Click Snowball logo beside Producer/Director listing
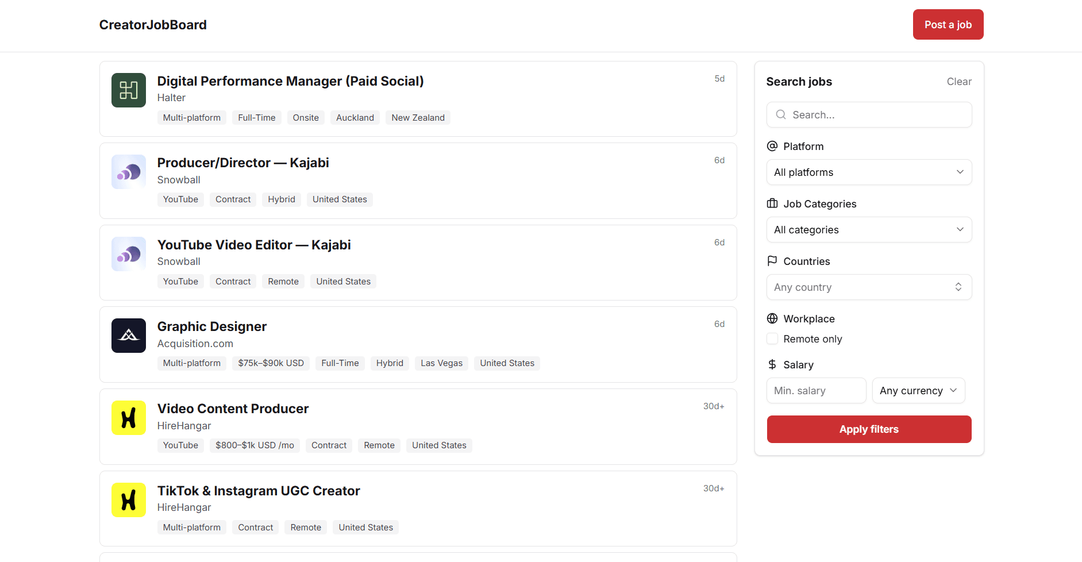Viewport: 1082px width, 562px height. click(129, 172)
